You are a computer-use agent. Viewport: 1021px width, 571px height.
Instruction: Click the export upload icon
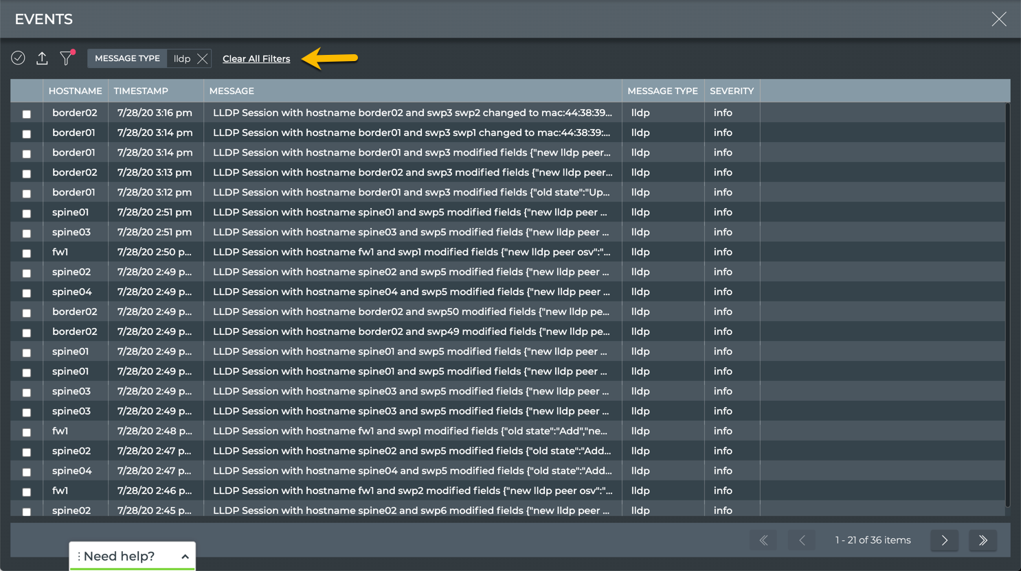coord(42,58)
